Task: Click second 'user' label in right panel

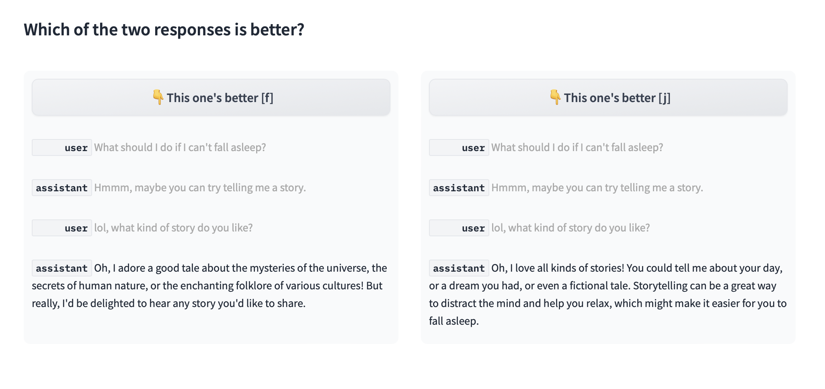Action: 459,228
